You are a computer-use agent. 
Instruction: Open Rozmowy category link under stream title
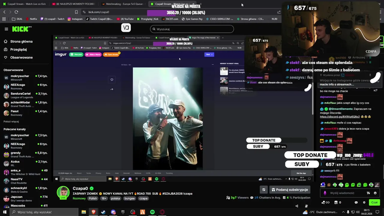(x=79, y=198)
